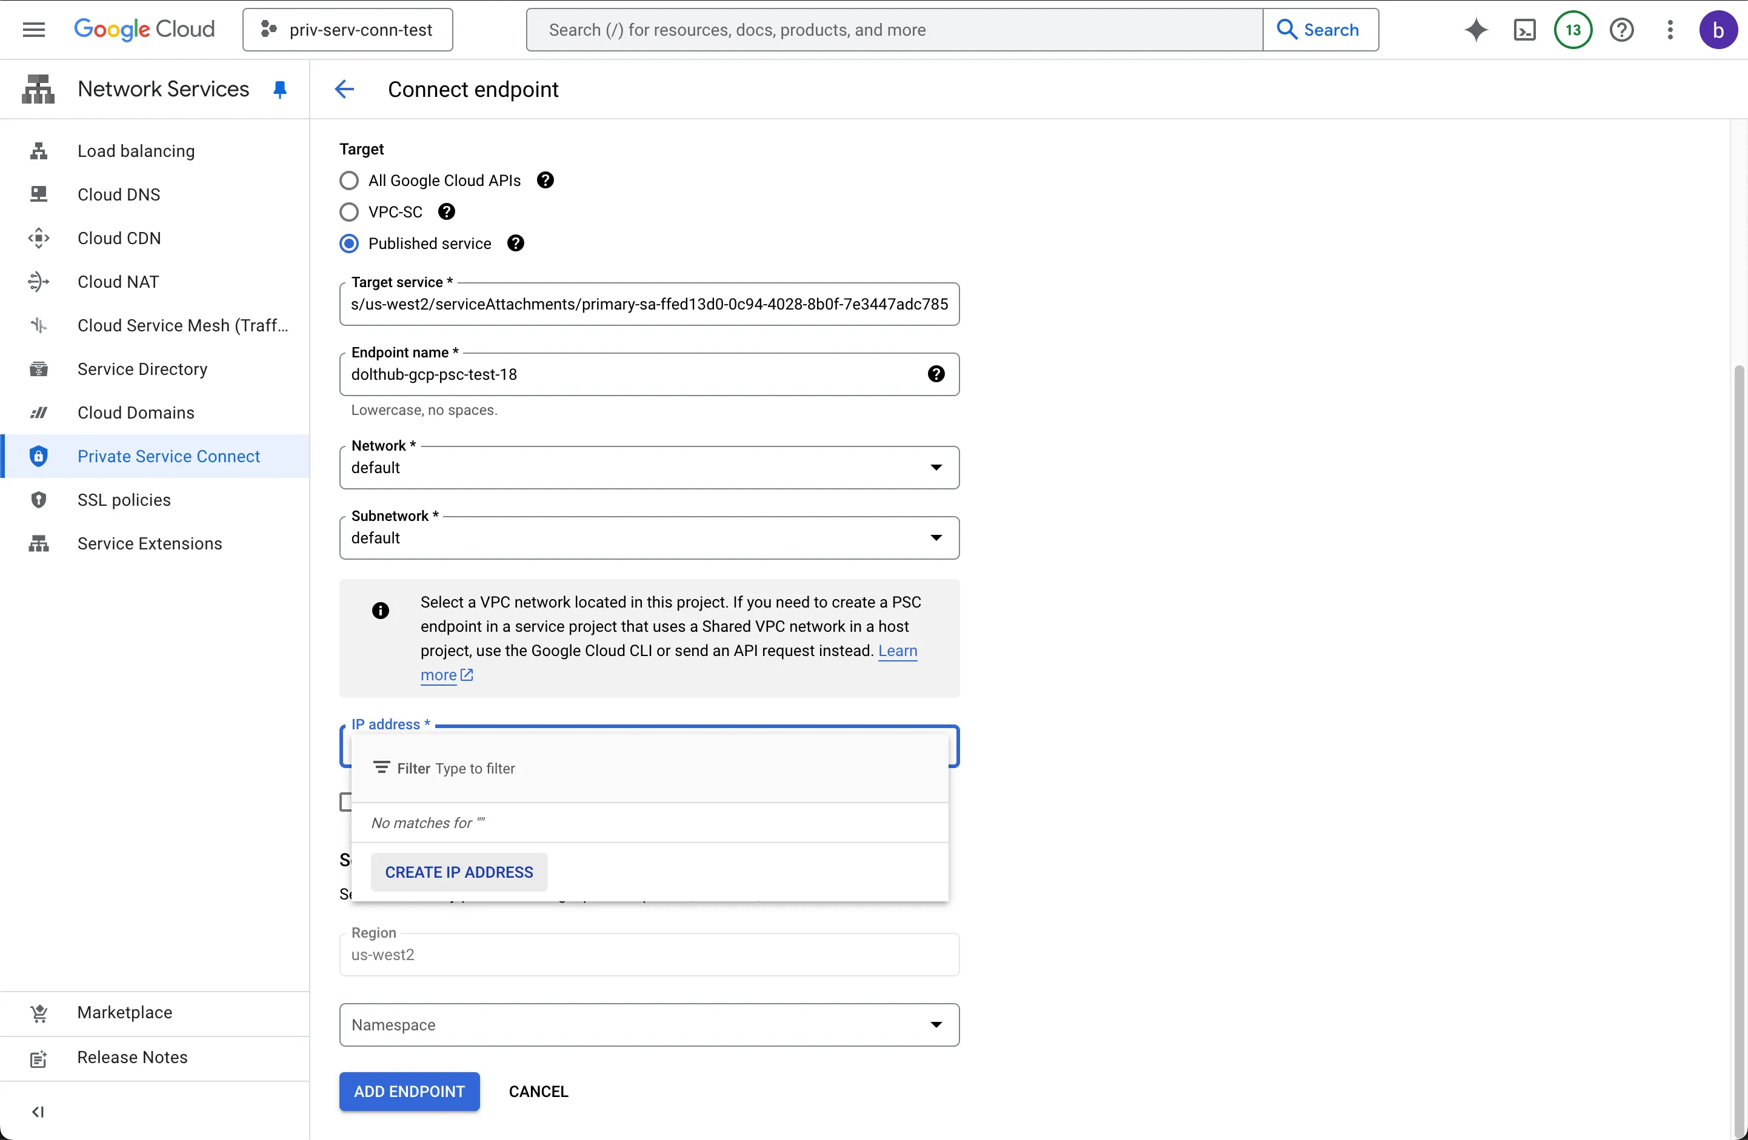The height and width of the screenshot is (1140, 1748).
Task: Unpin Network Services with the pin icon
Action: [x=280, y=90]
